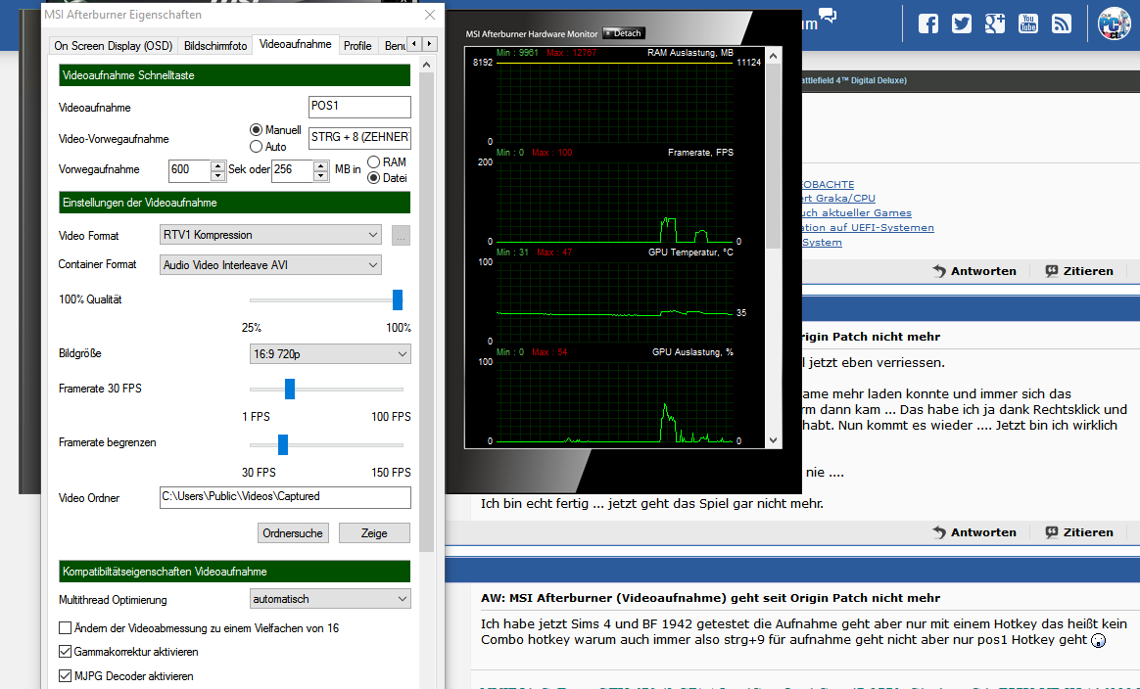This screenshot has height=689, width=1140.
Task: Open the 'tion auf UEFI-Systemen' link
Action: pyautogui.click(x=868, y=227)
